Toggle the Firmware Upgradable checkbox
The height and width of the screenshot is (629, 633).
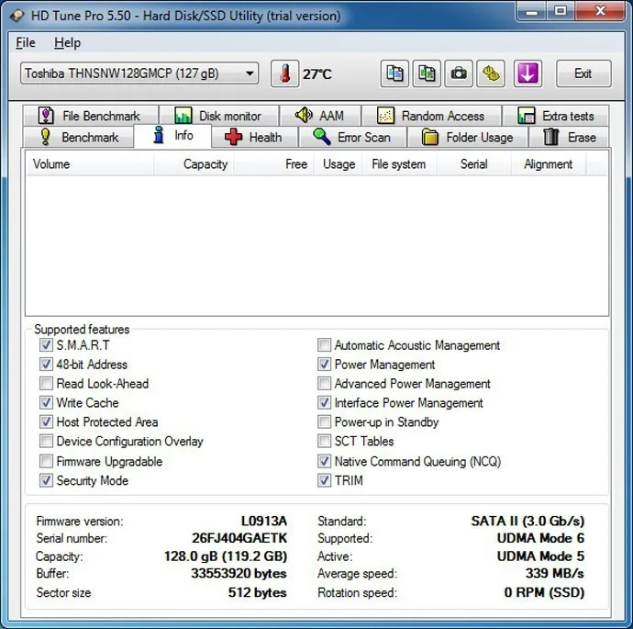46,461
